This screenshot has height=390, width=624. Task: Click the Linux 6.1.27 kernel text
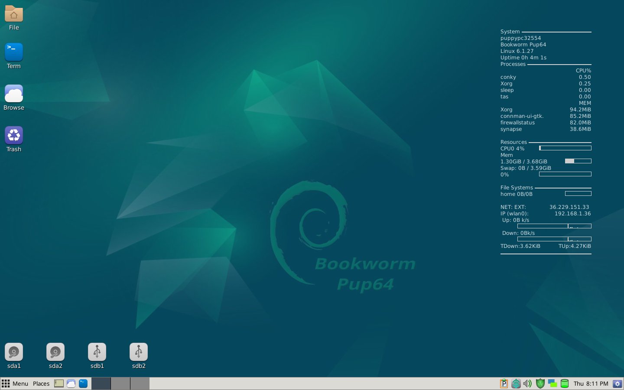click(x=517, y=51)
